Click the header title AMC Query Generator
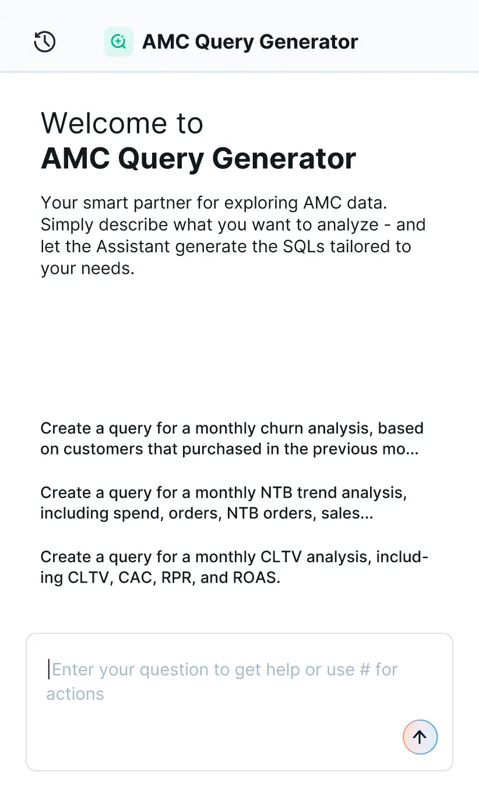Viewport: 479px width, 811px height. tap(250, 42)
